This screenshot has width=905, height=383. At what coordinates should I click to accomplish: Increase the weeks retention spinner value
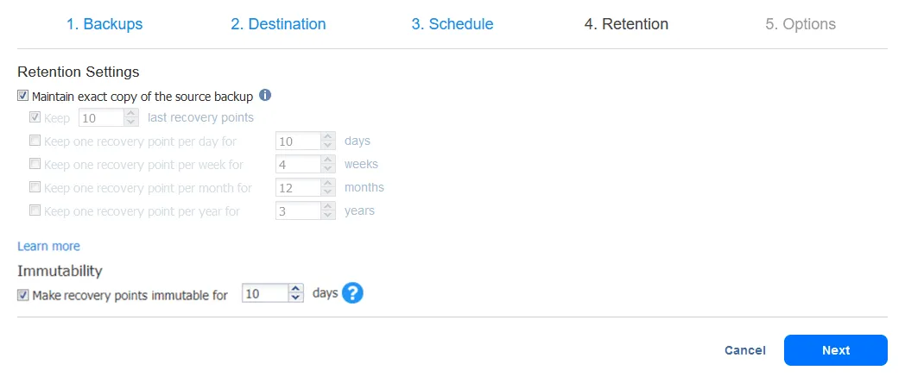(328, 160)
